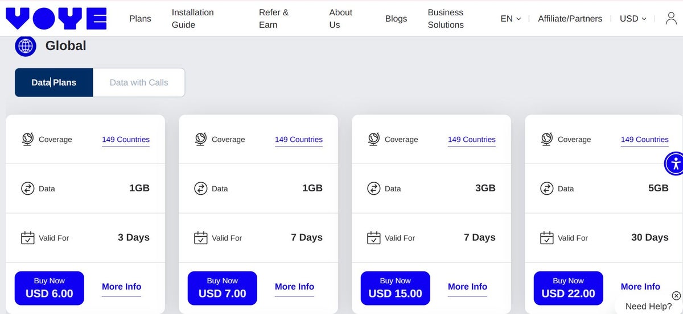Screen dimensions: 683x314
Task: Open the Affiliate/Partners page
Action: tap(570, 19)
